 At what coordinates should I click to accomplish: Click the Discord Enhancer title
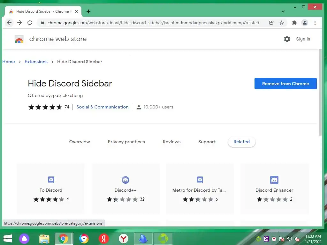(274, 190)
